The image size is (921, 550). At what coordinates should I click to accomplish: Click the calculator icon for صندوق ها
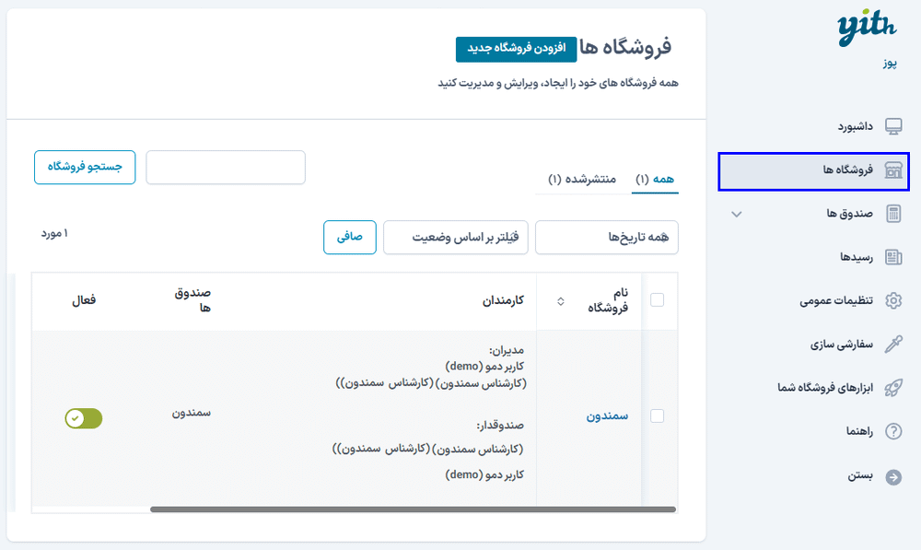click(x=893, y=214)
